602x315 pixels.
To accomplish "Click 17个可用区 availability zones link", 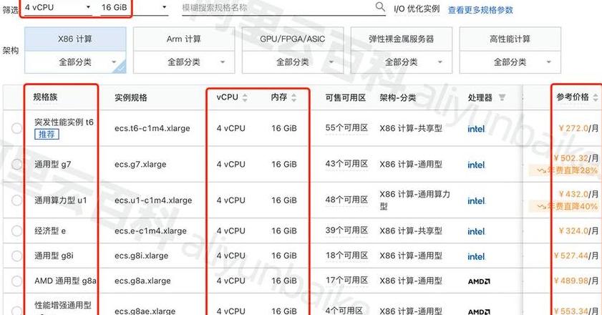I will pos(346,281).
